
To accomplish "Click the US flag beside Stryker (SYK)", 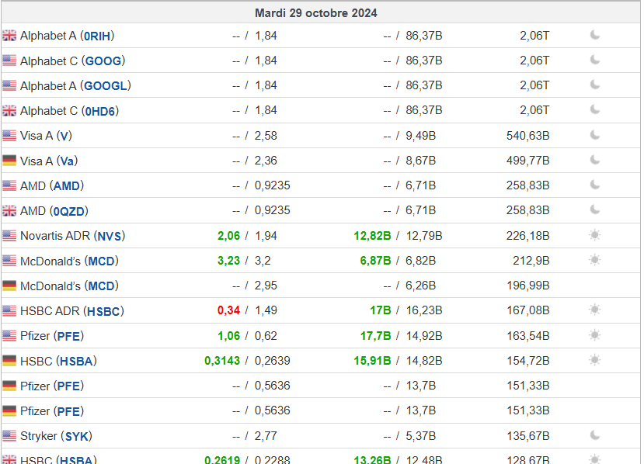I will pyautogui.click(x=9, y=436).
